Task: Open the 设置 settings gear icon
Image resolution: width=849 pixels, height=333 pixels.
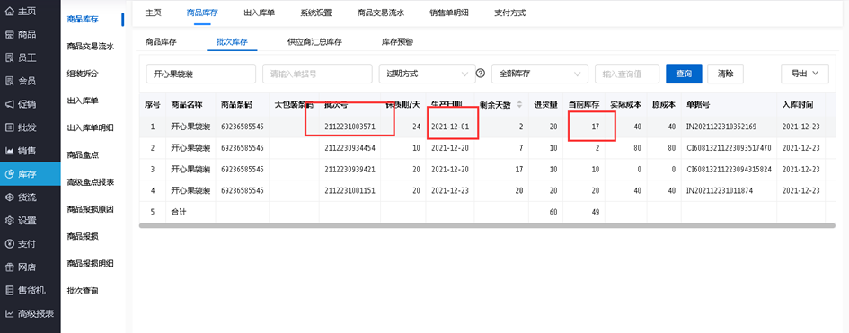Action: point(9,221)
